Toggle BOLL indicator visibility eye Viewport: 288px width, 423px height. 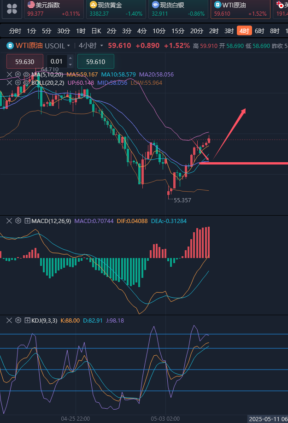(26, 82)
